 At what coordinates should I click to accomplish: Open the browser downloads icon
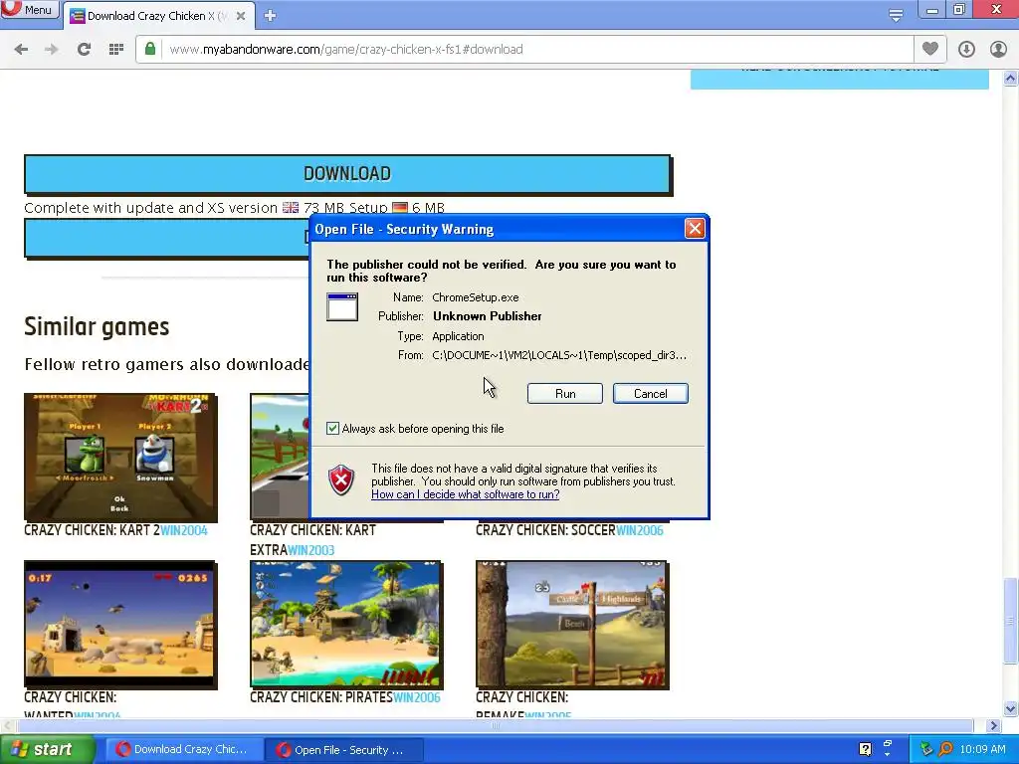(x=966, y=50)
